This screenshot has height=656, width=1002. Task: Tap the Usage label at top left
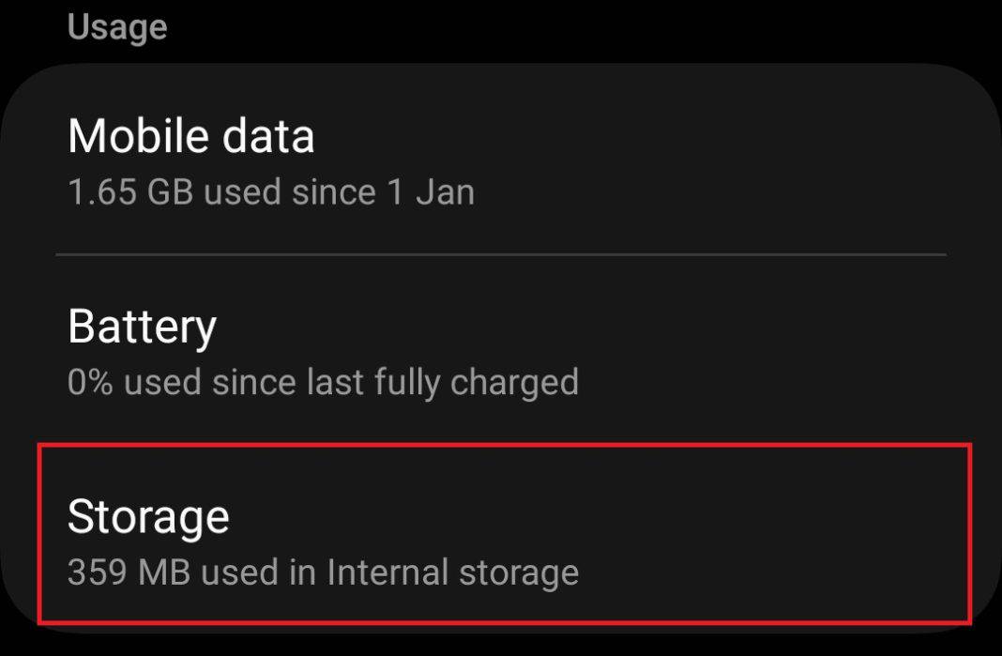click(x=115, y=25)
